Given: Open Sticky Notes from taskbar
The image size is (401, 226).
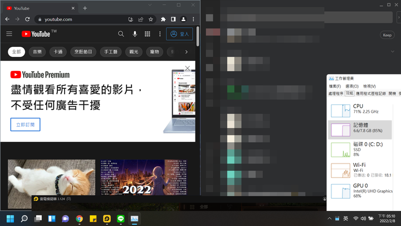Looking at the screenshot, I should (93, 219).
